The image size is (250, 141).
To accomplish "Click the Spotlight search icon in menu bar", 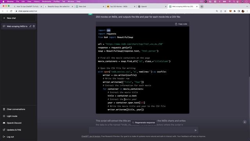I will click(x=234, y=2).
